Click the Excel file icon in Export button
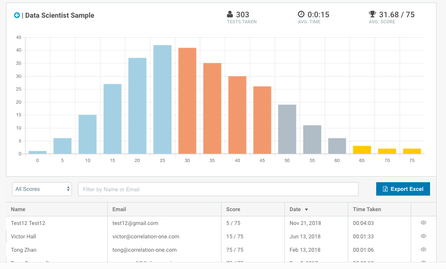 click(385, 189)
